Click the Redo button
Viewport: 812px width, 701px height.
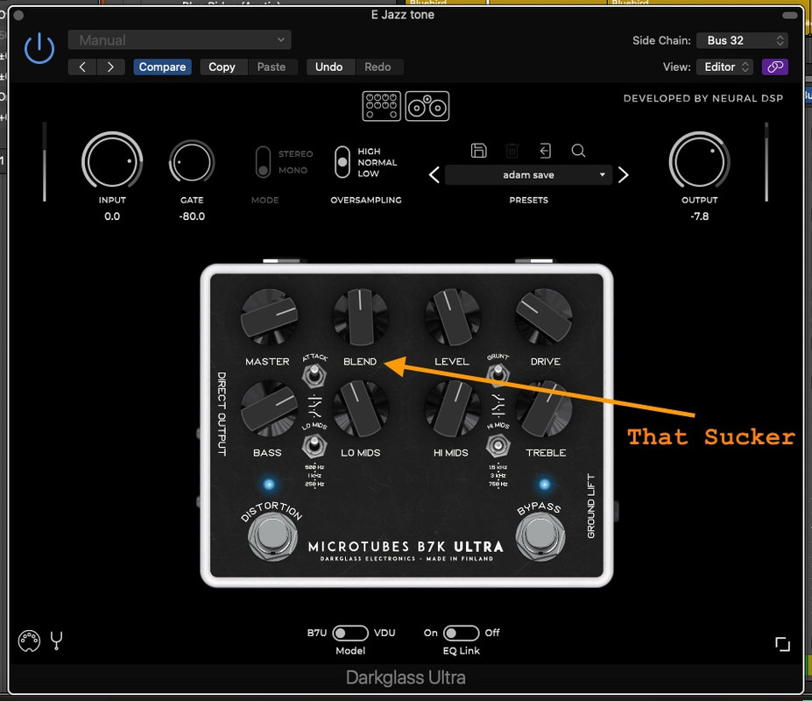click(x=378, y=67)
